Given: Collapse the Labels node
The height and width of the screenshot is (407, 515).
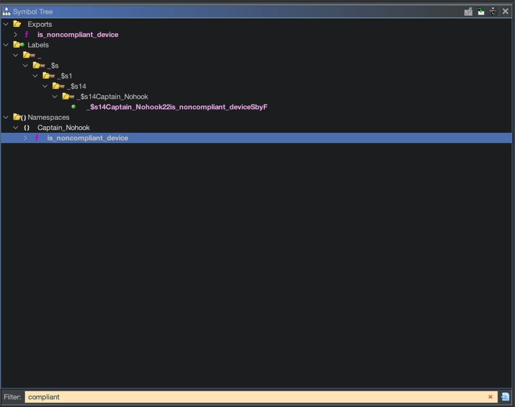Looking at the screenshot, I should click(6, 45).
